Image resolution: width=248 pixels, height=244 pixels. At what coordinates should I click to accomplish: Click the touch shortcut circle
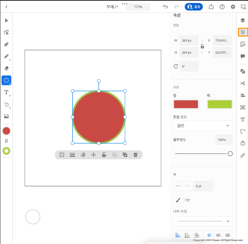point(33,217)
